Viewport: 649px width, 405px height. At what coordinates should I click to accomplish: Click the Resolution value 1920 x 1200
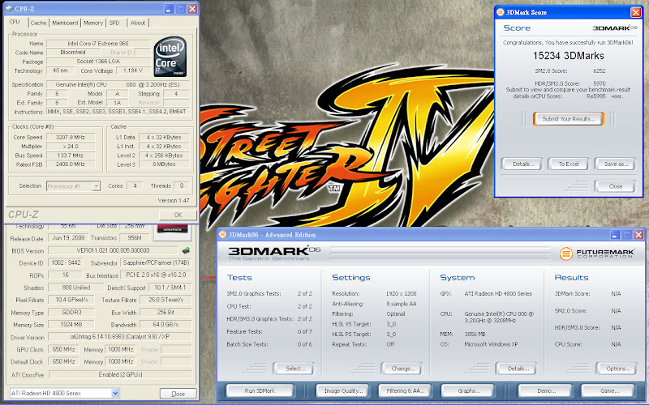401,293
